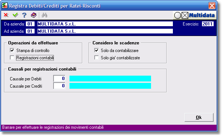222x136 pixels.
Task: Click the Causale per Crediti number field
Action: click(59, 86)
